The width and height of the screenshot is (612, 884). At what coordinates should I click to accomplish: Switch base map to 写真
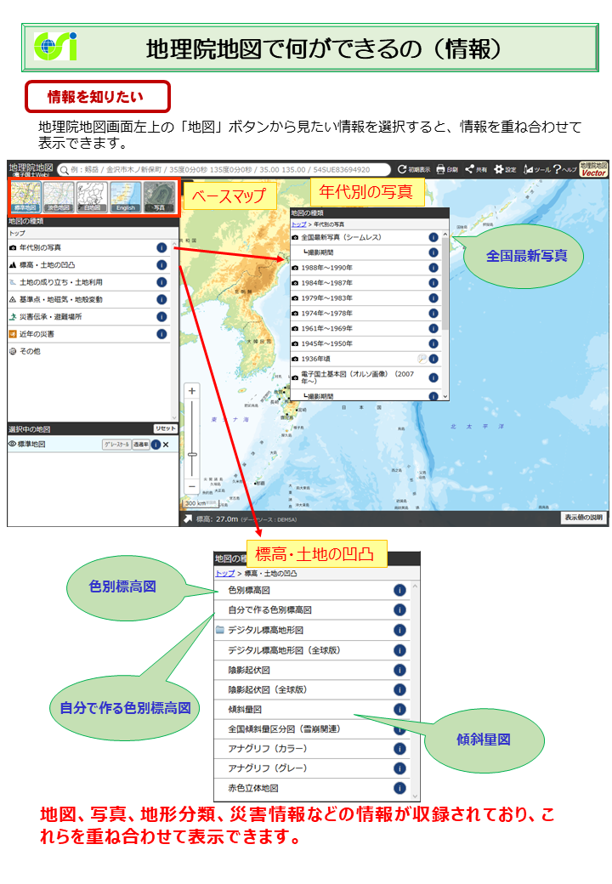(x=159, y=196)
